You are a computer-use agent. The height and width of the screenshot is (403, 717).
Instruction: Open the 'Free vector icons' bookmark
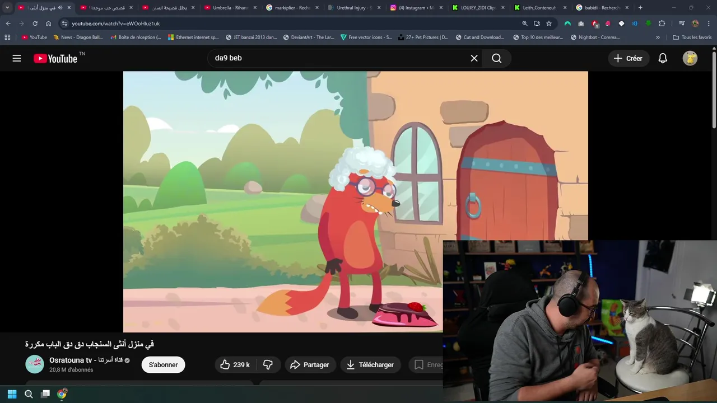[366, 38]
